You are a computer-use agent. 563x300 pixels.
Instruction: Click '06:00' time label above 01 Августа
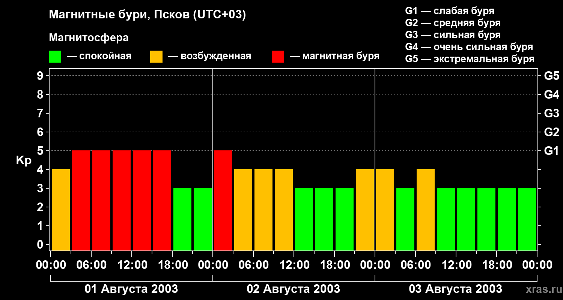(91, 265)
